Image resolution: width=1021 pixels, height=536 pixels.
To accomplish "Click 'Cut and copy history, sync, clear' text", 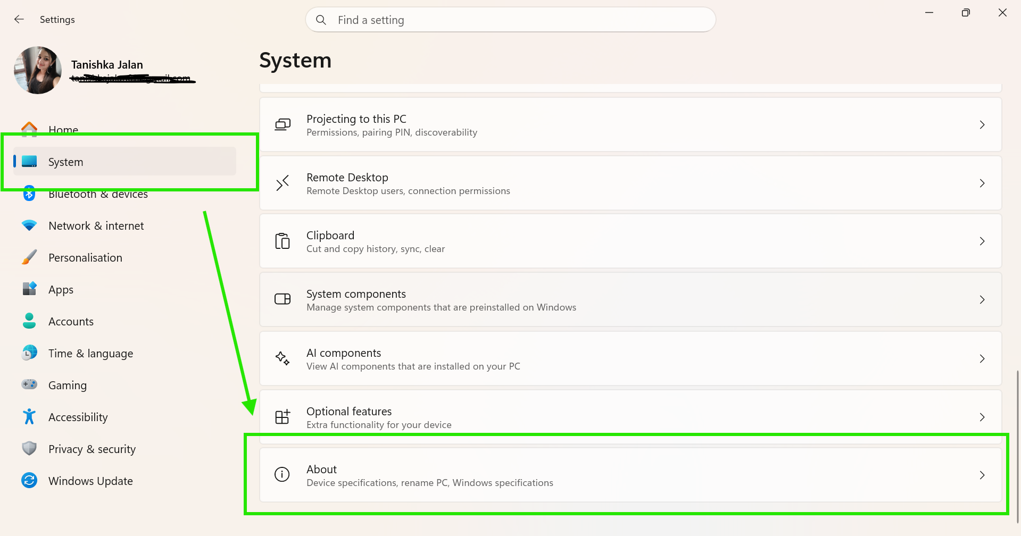I will 376,249.
